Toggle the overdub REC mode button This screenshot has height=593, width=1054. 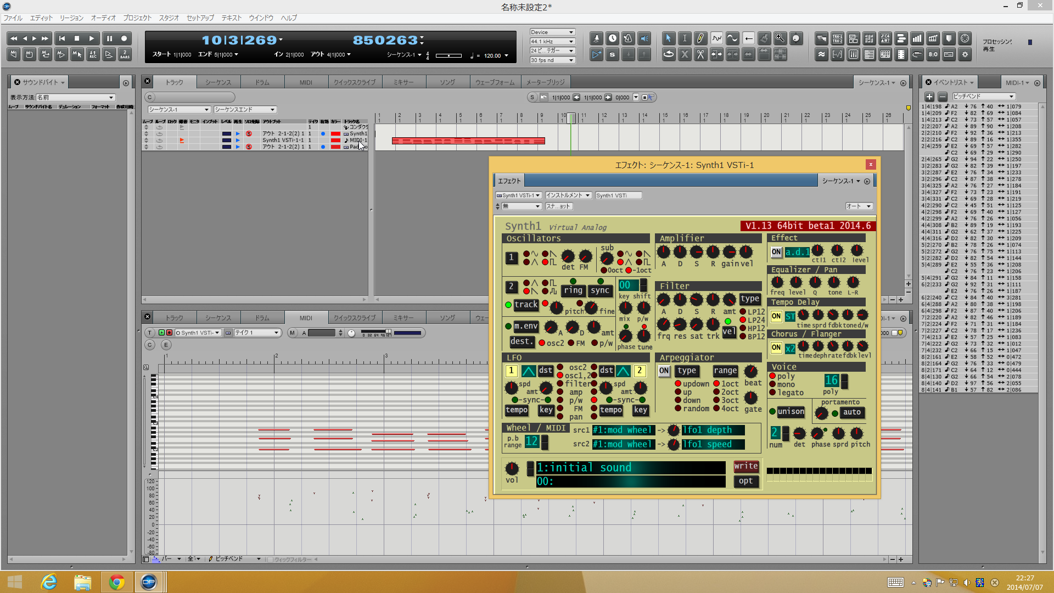coord(93,54)
